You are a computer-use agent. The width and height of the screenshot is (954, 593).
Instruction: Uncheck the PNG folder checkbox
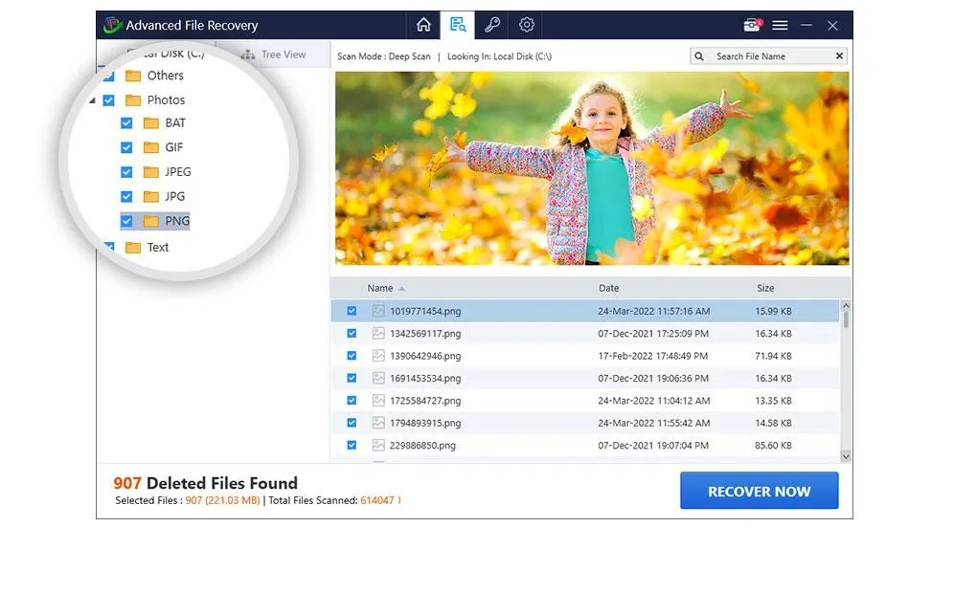click(126, 220)
